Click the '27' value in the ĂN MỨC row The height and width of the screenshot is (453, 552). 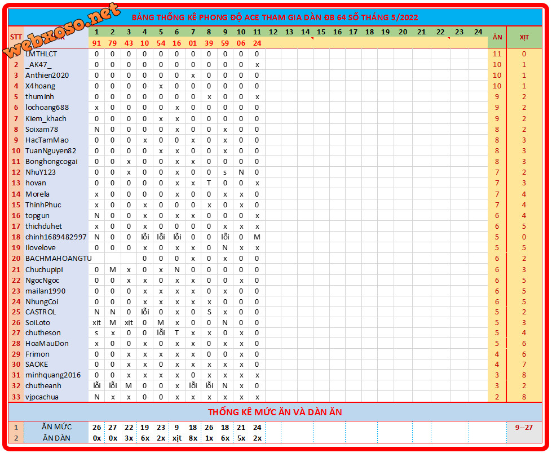tap(112, 428)
